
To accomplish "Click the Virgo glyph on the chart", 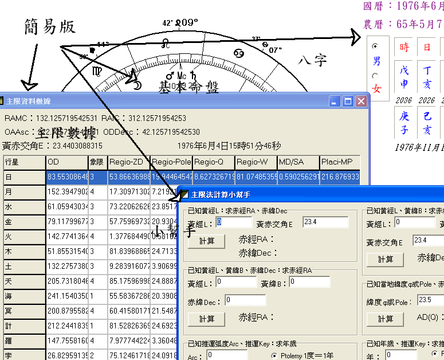I will point(97,71).
